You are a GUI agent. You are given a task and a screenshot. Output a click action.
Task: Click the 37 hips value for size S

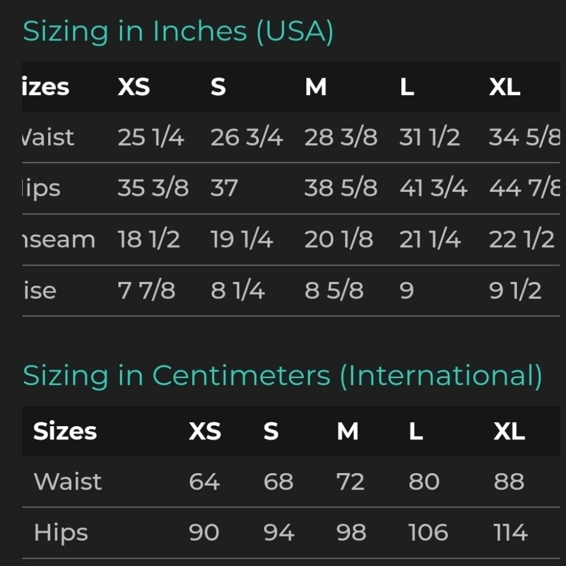point(224,188)
